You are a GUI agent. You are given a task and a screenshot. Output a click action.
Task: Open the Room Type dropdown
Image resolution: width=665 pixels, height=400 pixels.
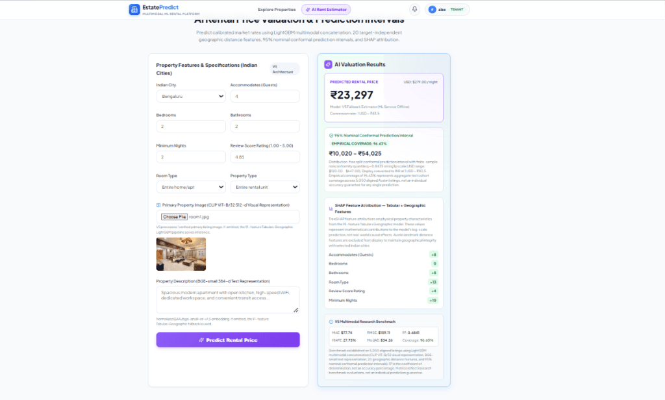[x=191, y=187]
